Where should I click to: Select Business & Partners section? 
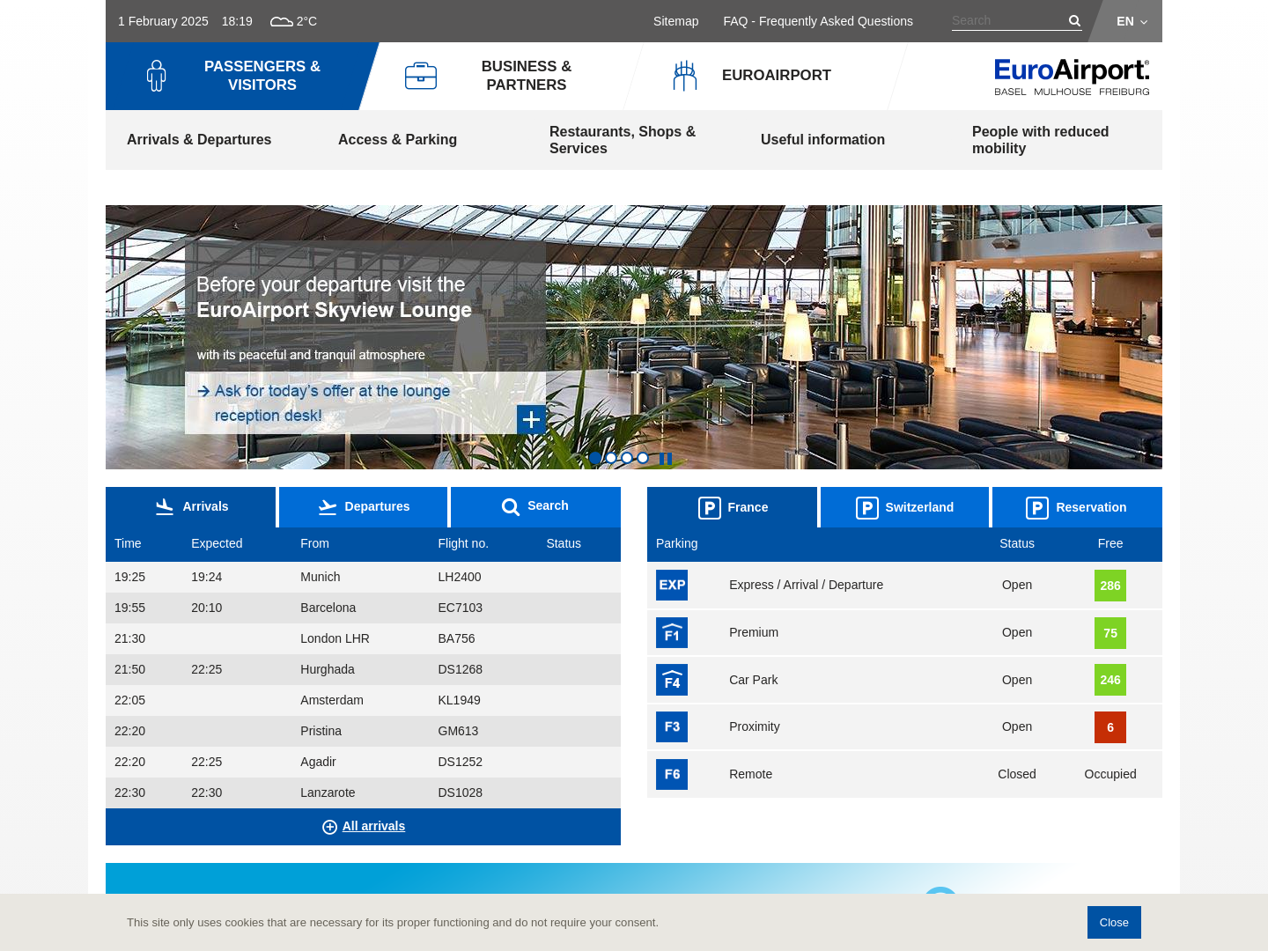pos(502,76)
